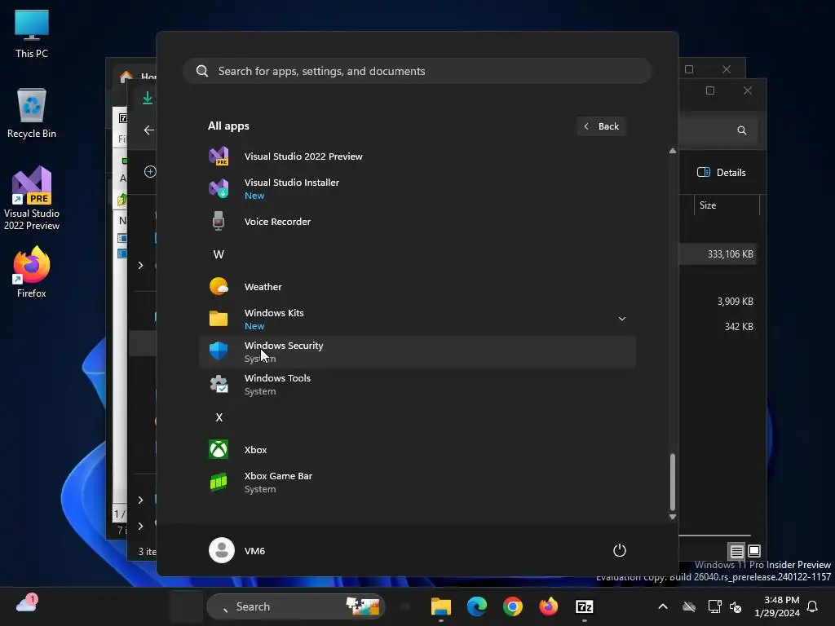The height and width of the screenshot is (626, 835).
Task: Click the scroll down arrow in All apps
Action: pos(673,517)
